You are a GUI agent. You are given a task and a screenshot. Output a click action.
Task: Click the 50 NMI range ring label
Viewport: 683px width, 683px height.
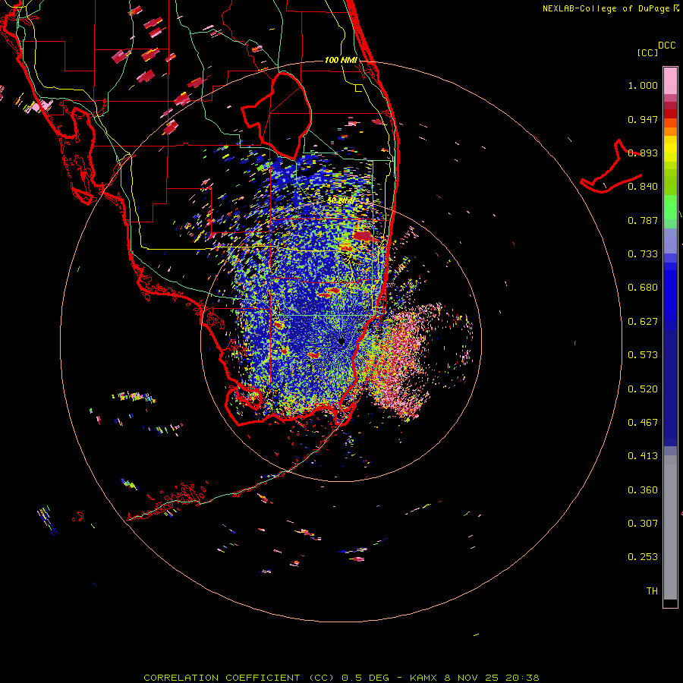coord(341,201)
